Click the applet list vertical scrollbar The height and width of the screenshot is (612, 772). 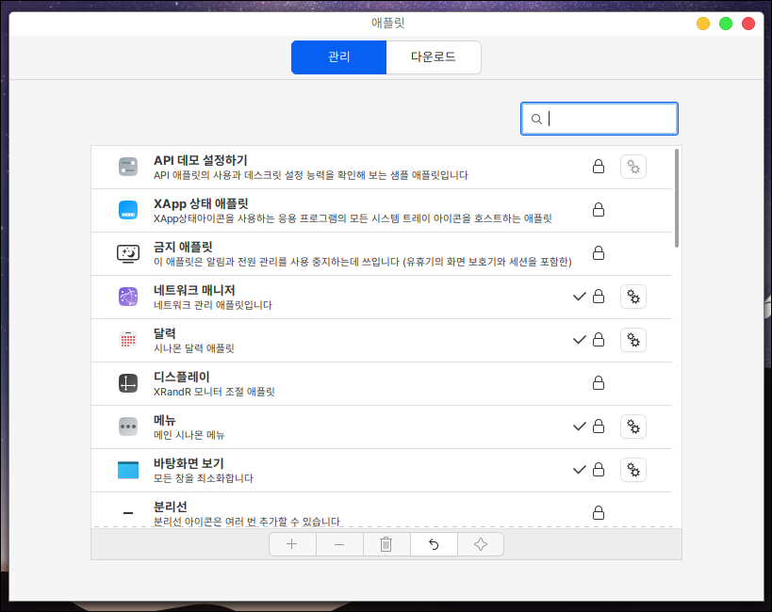tap(676, 198)
